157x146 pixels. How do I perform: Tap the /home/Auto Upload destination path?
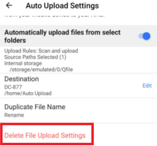tap(28, 93)
